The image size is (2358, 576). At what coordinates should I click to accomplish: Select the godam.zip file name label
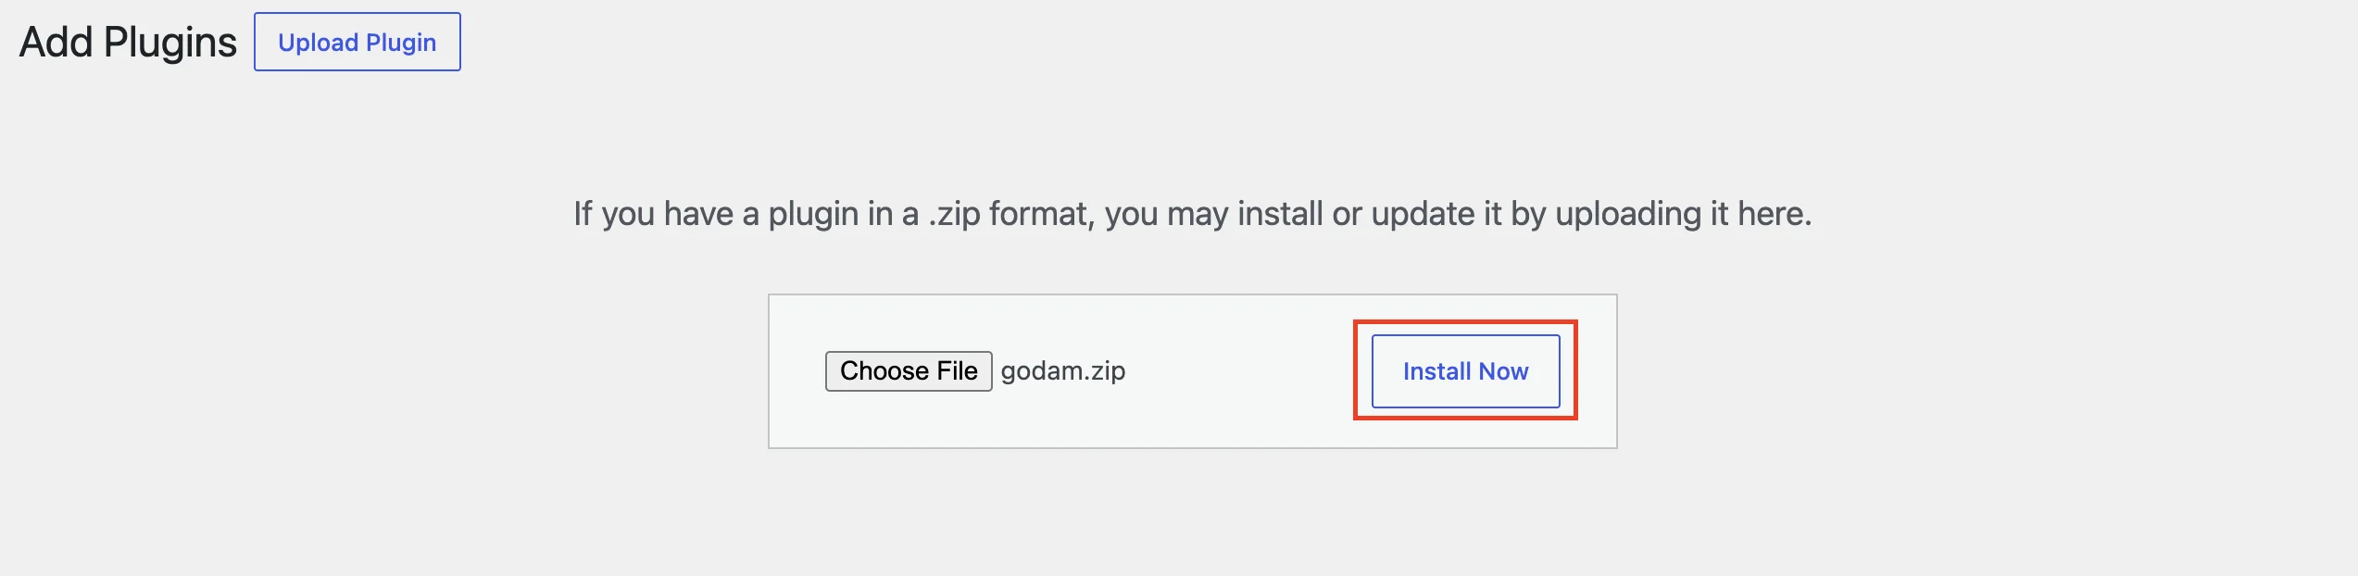click(x=1063, y=371)
